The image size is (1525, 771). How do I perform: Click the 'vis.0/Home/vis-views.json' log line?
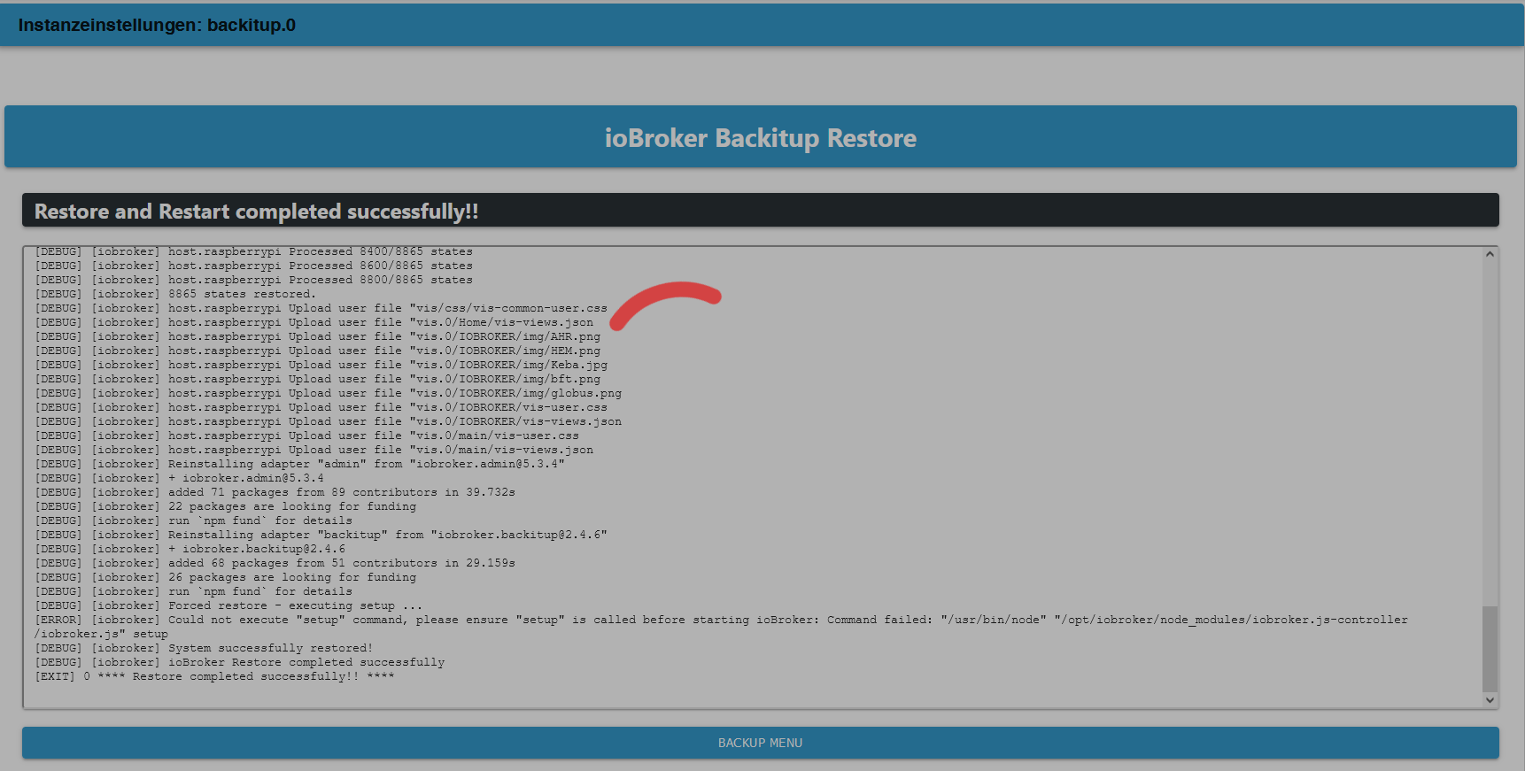(314, 322)
